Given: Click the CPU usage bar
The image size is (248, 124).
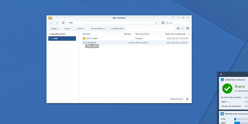Looking at the screenshot, I should tap(241, 119).
